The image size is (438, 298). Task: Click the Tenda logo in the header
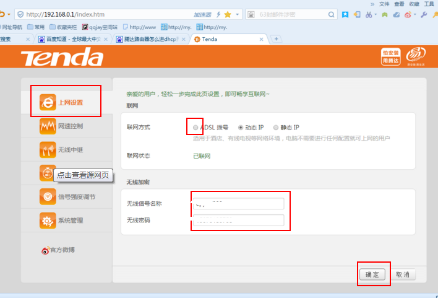coord(62,57)
